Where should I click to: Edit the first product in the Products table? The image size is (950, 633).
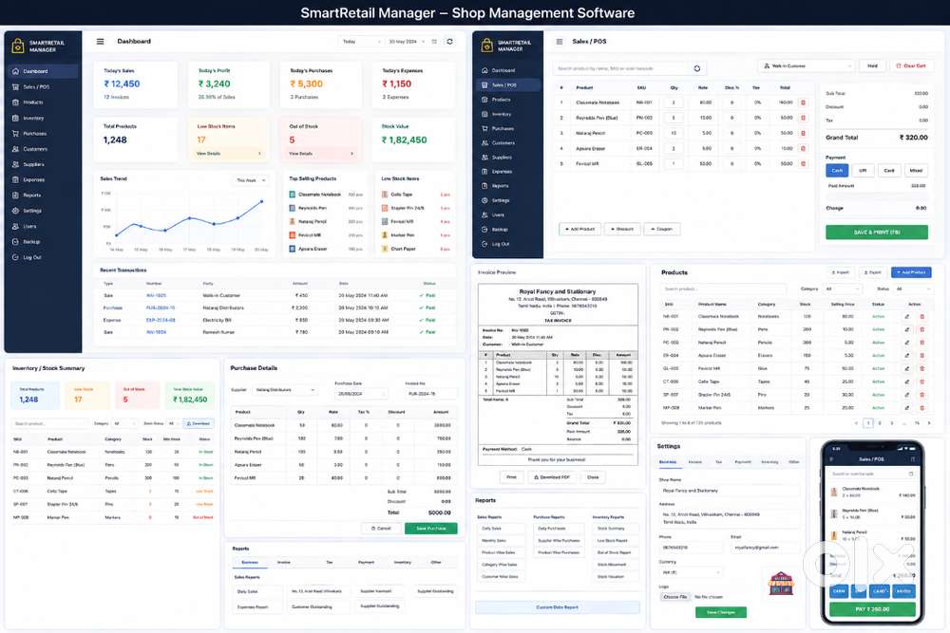906,317
